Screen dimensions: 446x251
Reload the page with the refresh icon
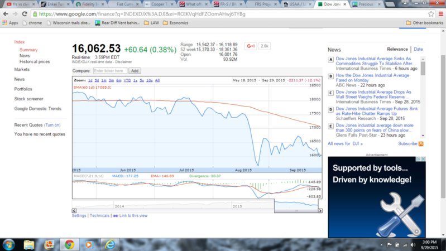point(25,13)
